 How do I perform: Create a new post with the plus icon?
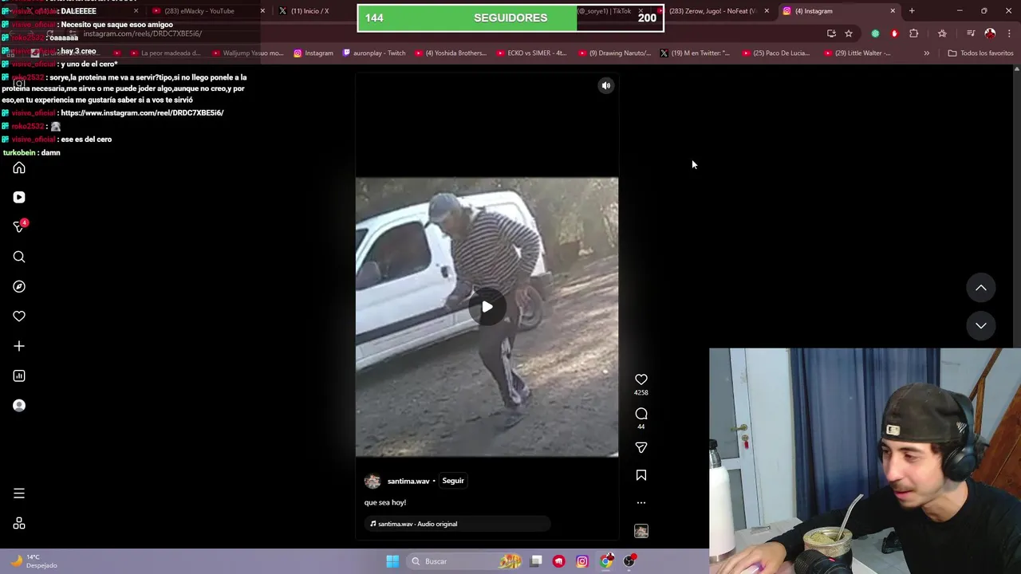click(19, 346)
